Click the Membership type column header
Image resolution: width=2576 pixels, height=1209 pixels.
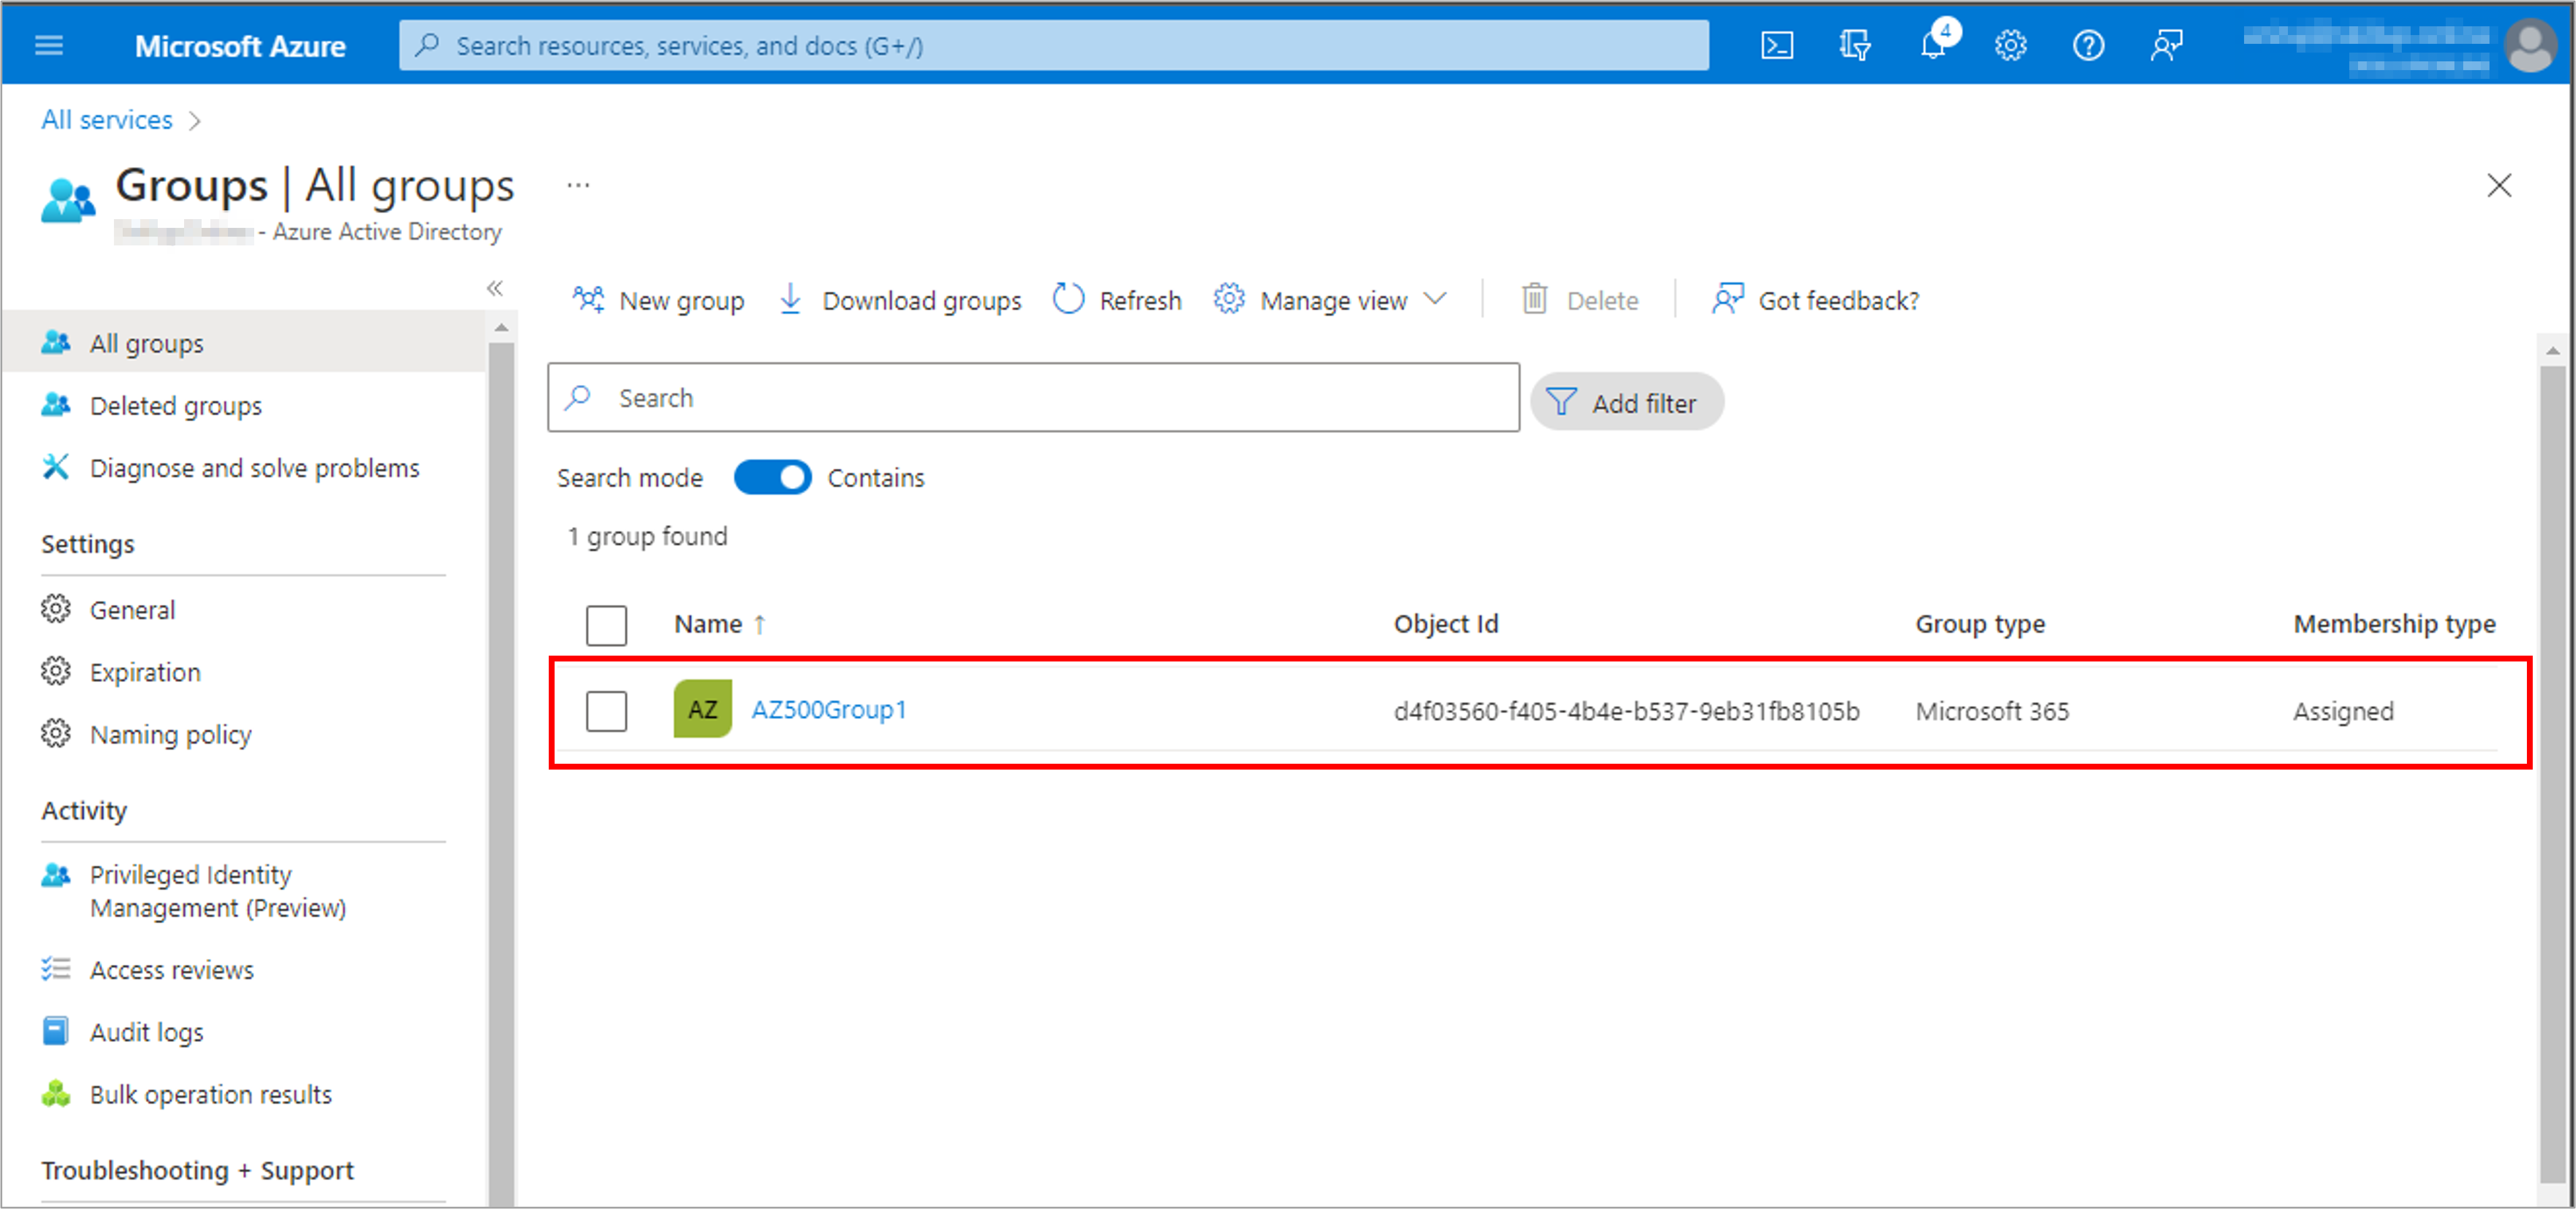(2394, 624)
